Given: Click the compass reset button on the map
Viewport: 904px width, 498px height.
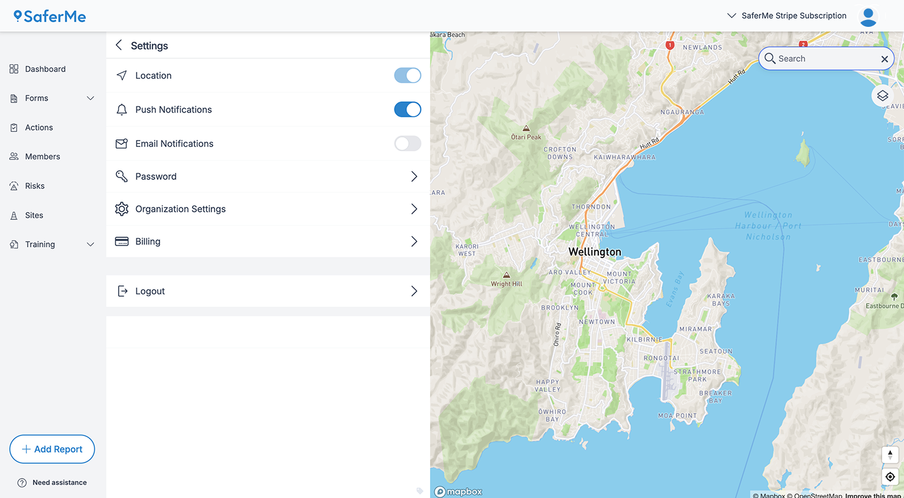Looking at the screenshot, I should [x=890, y=454].
